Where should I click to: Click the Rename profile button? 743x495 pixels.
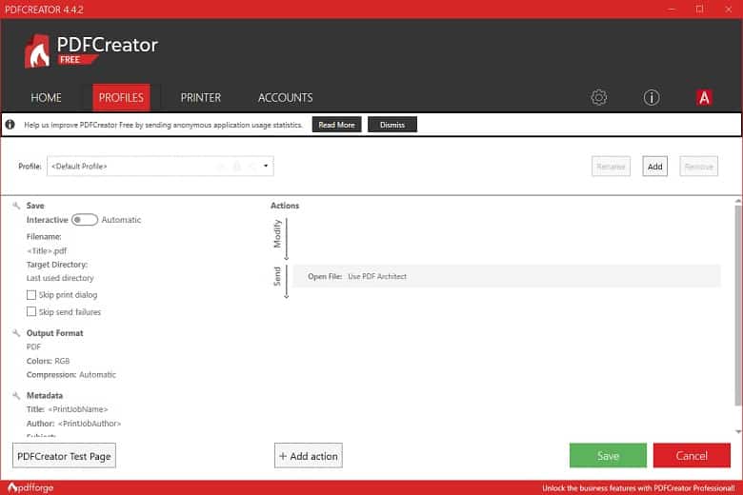(611, 167)
